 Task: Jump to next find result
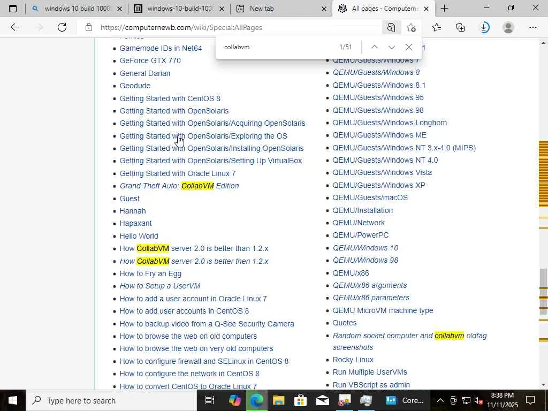click(391, 47)
